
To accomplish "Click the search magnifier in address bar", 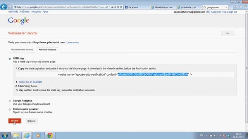I will 107,7.
